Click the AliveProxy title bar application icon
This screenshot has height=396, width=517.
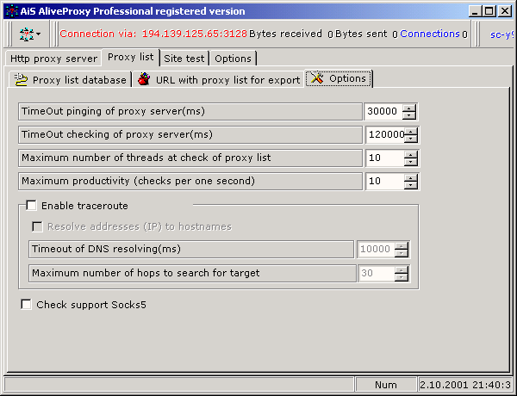point(12,11)
